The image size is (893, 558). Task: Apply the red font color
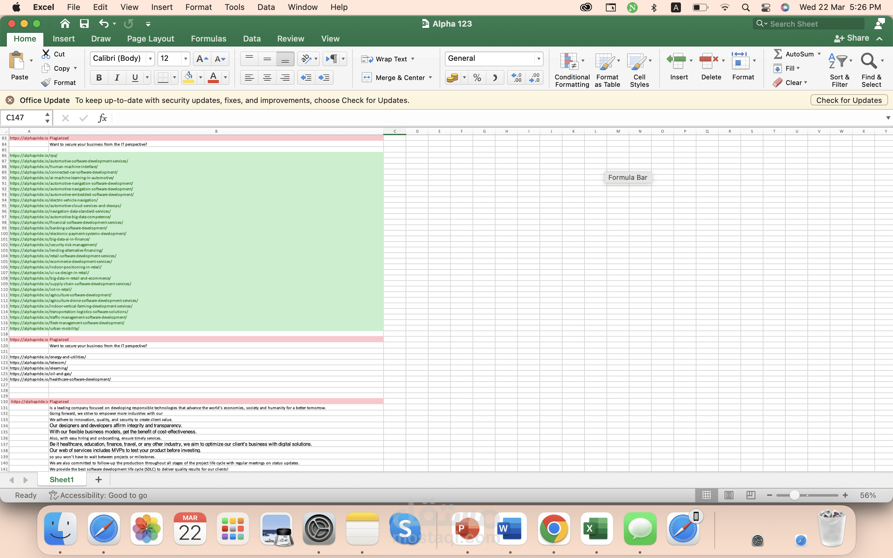[213, 77]
